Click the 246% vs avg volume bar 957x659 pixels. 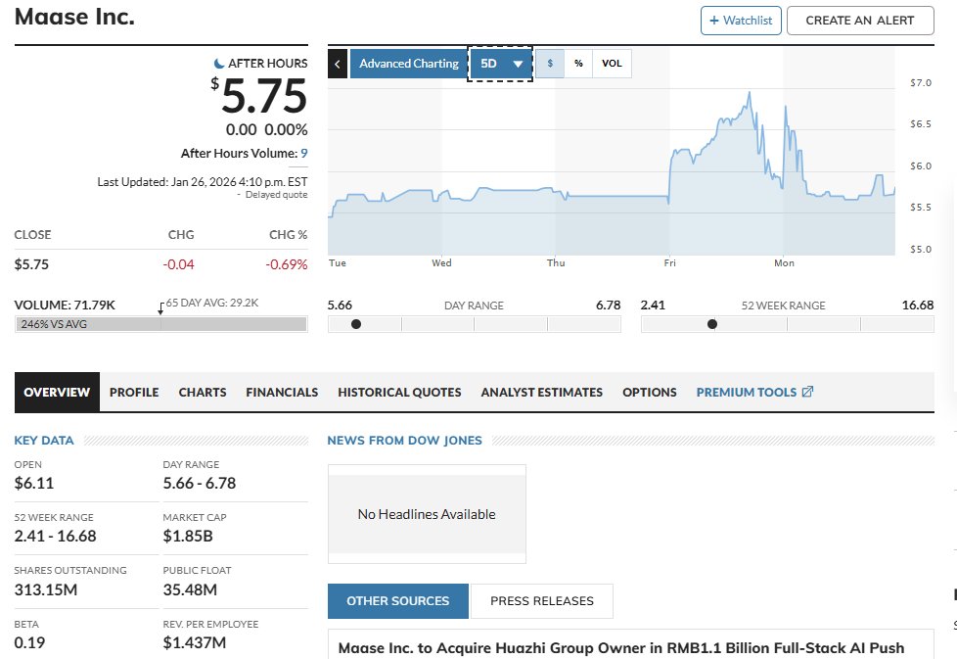click(x=161, y=324)
